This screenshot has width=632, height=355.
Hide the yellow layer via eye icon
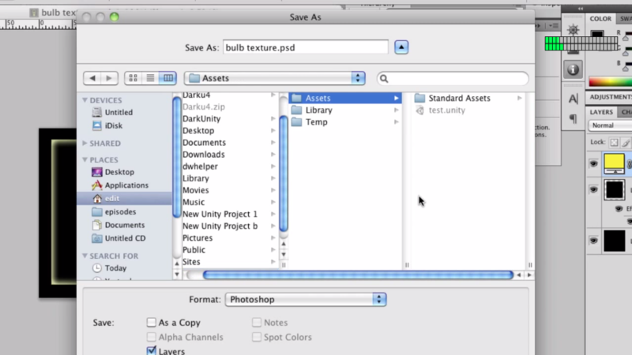pos(594,163)
